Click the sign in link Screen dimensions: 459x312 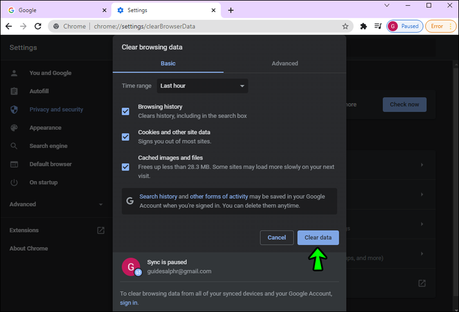[x=128, y=302]
